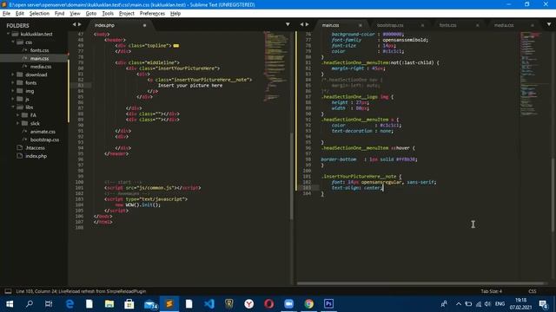
Task: Open Windows taskbar search
Action: point(30,304)
